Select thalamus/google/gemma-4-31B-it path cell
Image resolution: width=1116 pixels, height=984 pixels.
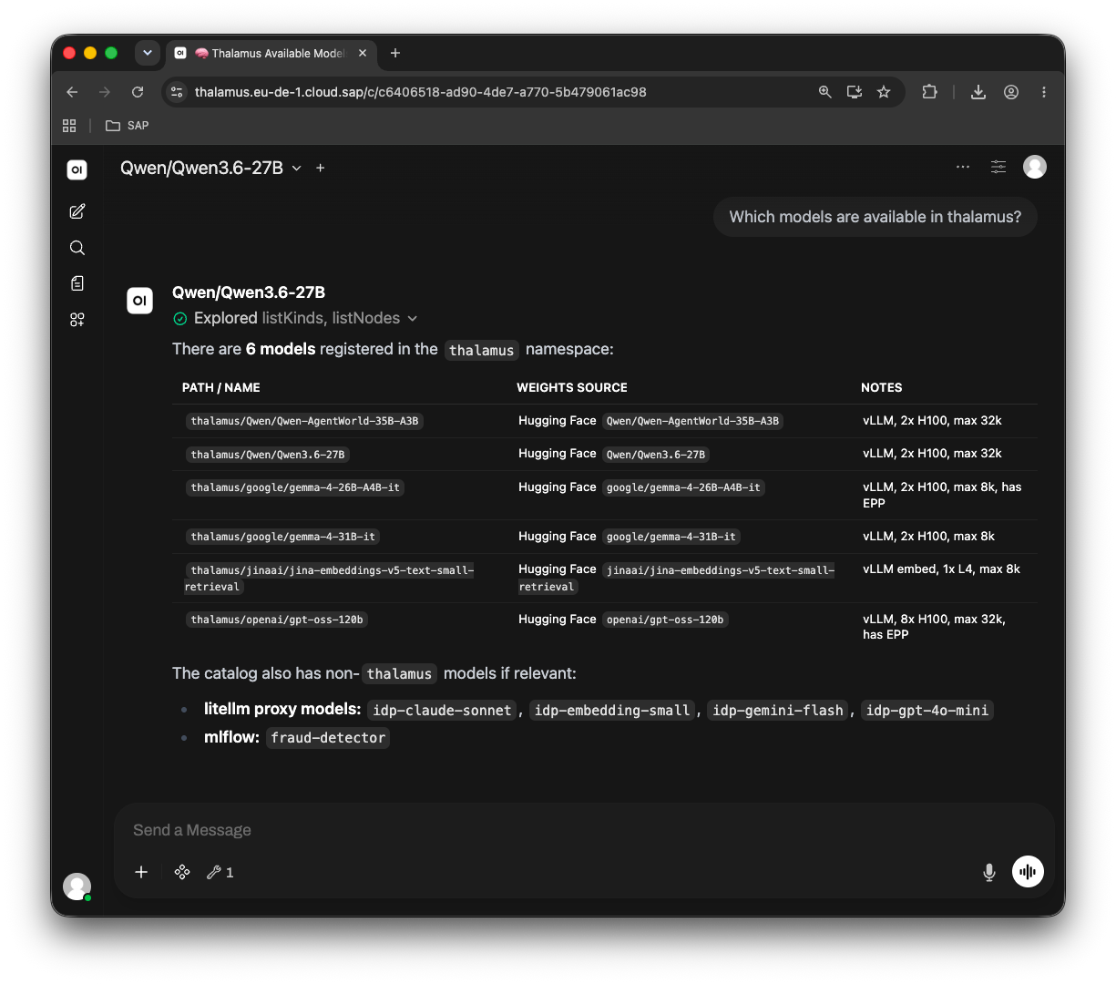pos(283,537)
